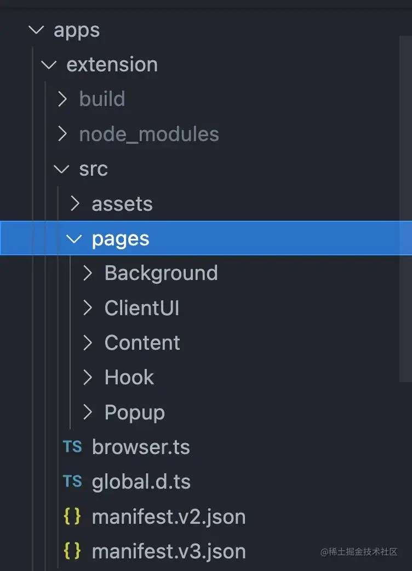Open the browser.ts file
This screenshot has width=412, height=571.
point(141,447)
